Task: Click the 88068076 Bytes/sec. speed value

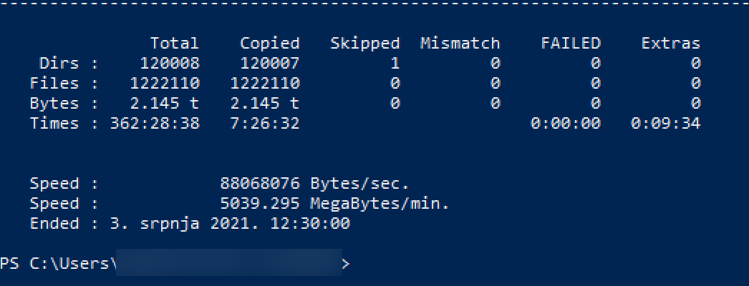Action: (315, 184)
